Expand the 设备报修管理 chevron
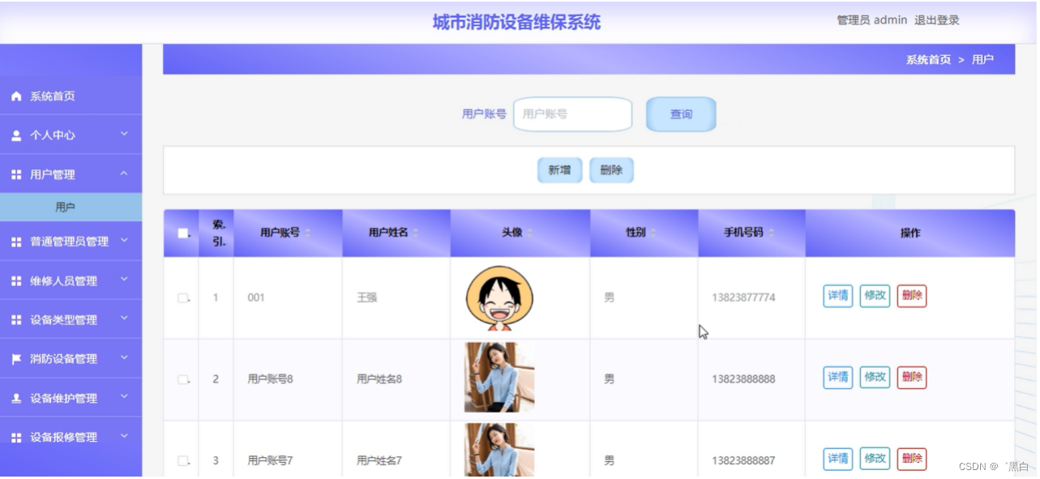 click(x=124, y=436)
